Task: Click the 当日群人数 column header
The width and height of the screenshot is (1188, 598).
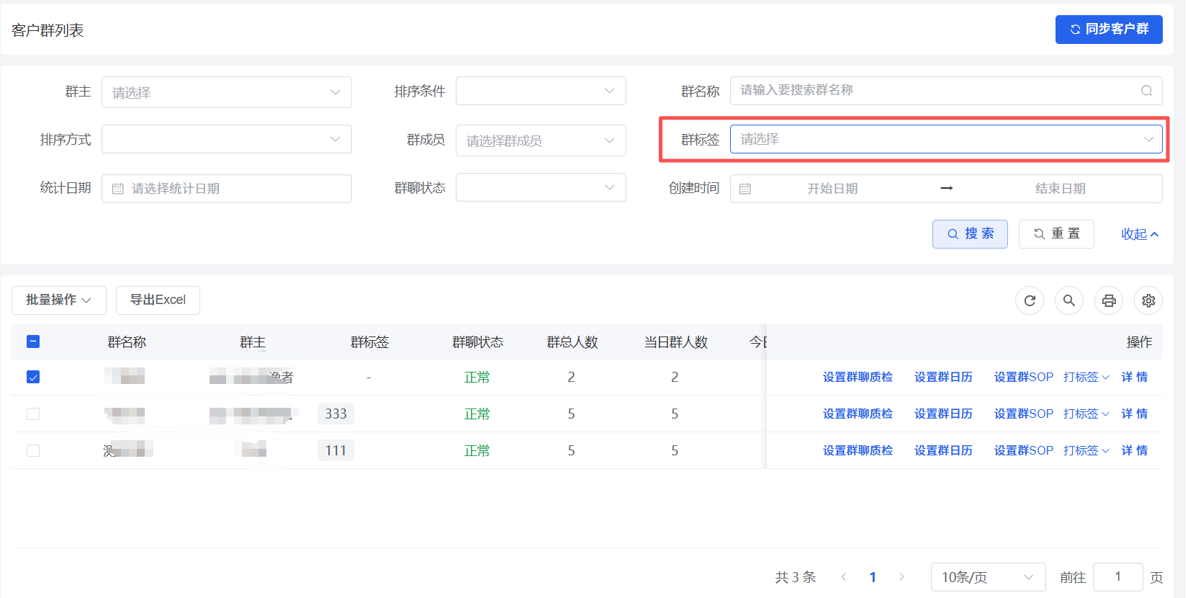Action: pyautogui.click(x=675, y=342)
